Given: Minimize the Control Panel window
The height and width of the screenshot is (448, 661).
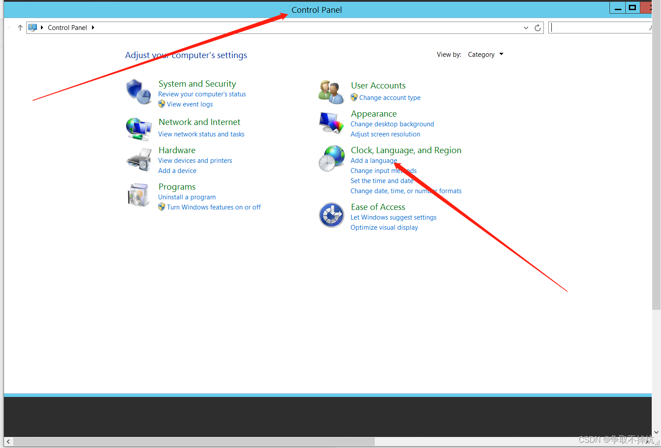Looking at the screenshot, I should (x=618, y=8).
